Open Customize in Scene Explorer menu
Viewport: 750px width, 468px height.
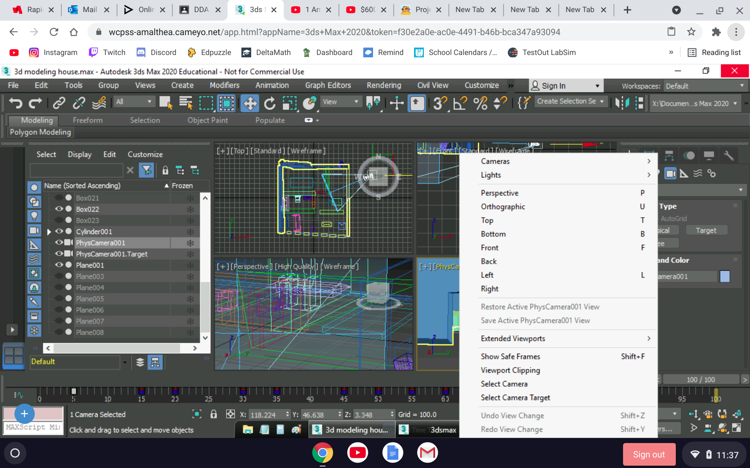click(x=145, y=154)
